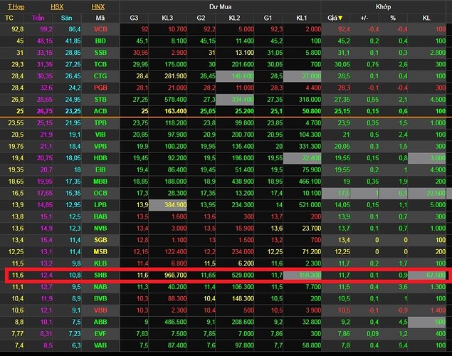Select the BAB stock symbol

coord(100,216)
